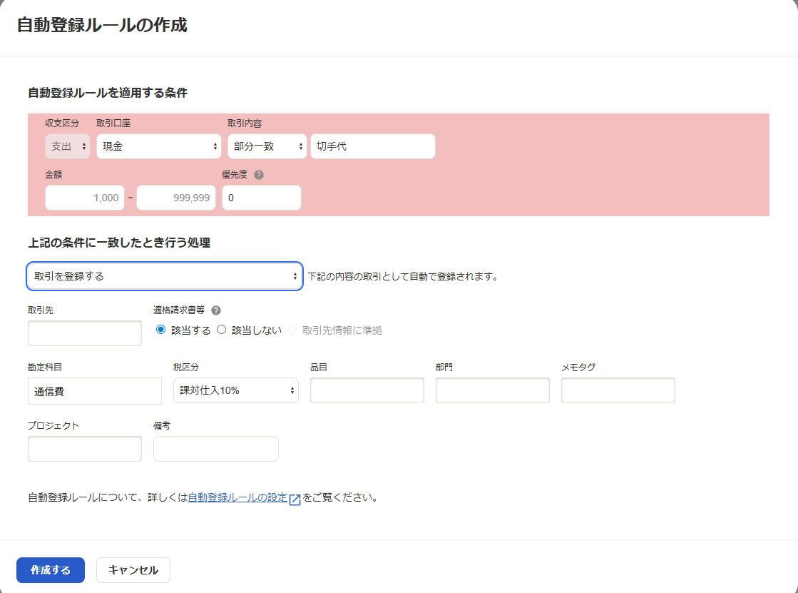Open the 取引を登録する action dropdown
Viewport: 798px width, 593px height.
pos(165,276)
